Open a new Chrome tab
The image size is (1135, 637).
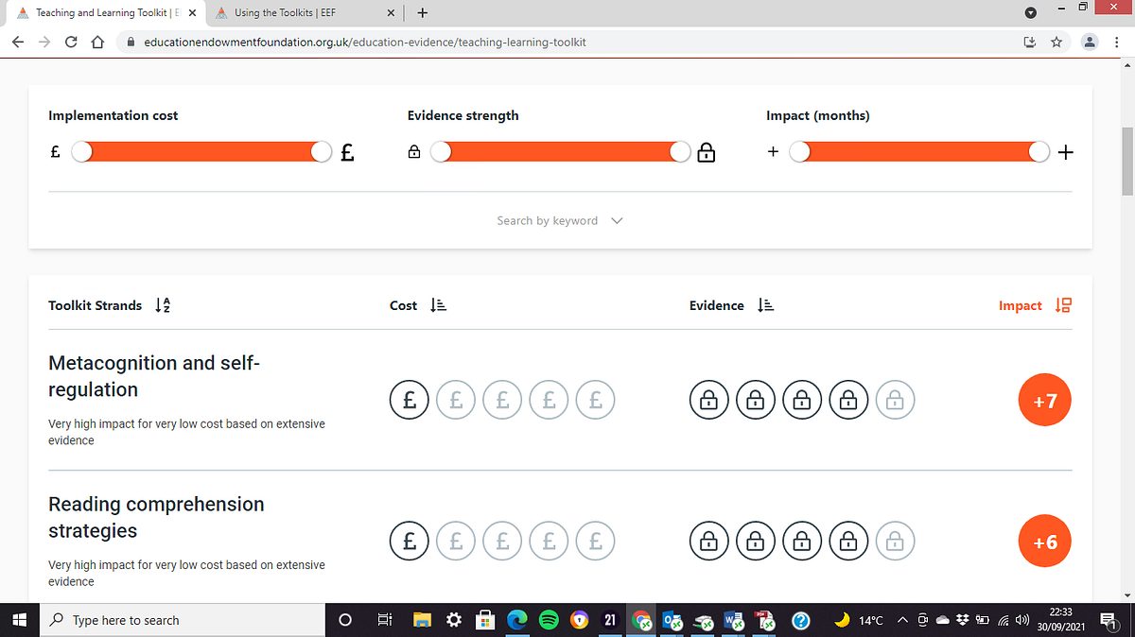pyautogui.click(x=422, y=13)
